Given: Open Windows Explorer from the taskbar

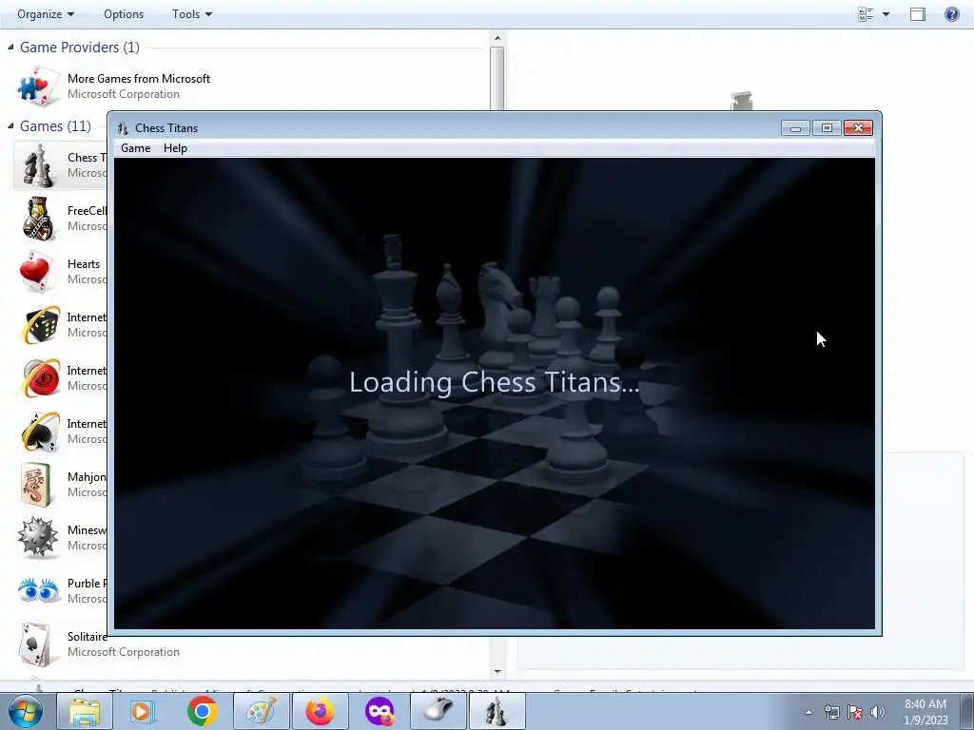Looking at the screenshot, I should (85, 711).
